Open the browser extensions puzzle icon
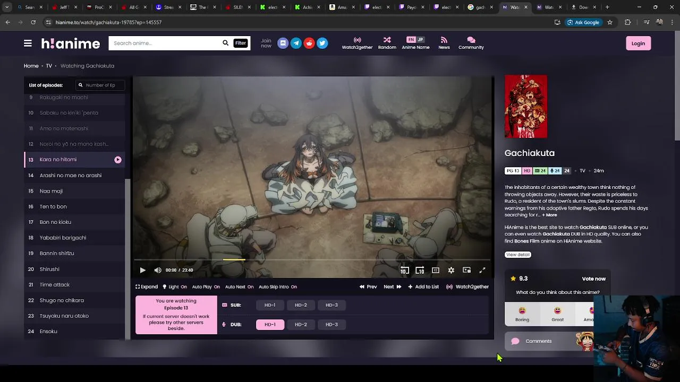The height and width of the screenshot is (382, 680). pos(628,22)
